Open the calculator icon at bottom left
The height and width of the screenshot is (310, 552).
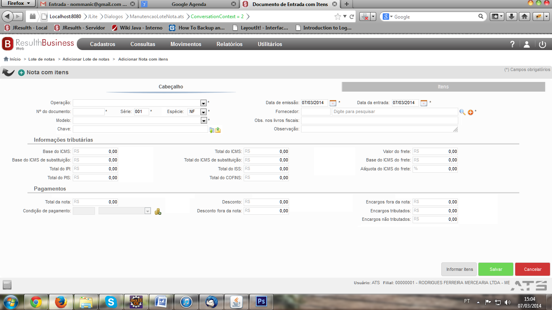pyautogui.click(x=7, y=285)
